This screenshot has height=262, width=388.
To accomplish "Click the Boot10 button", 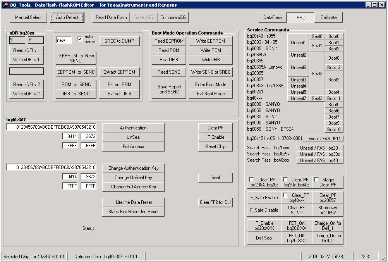I will [334, 129].
